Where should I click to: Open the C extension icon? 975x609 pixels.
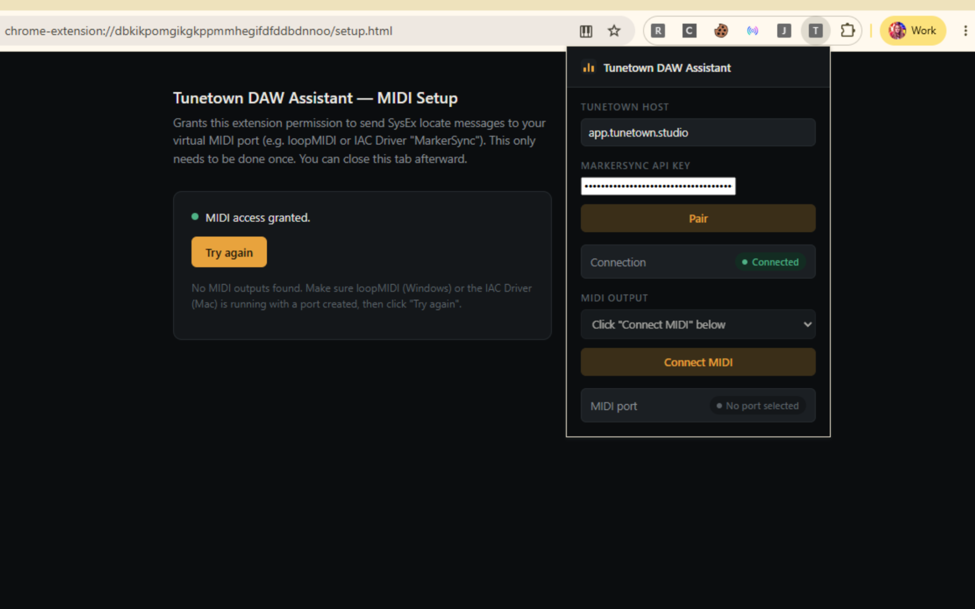point(689,31)
